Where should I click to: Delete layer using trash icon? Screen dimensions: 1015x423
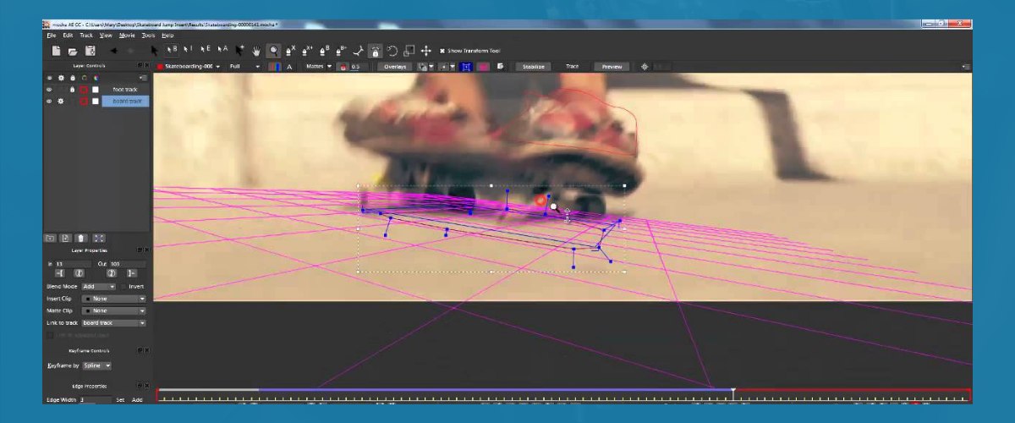[x=81, y=239]
